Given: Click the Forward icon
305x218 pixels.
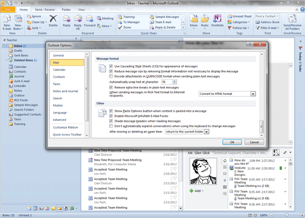Looking at the screenshot, I should coord(90,19).
